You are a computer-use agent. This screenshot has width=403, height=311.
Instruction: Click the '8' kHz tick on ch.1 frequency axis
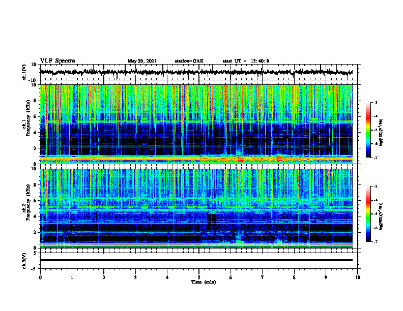pyautogui.click(x=35, y=101)
